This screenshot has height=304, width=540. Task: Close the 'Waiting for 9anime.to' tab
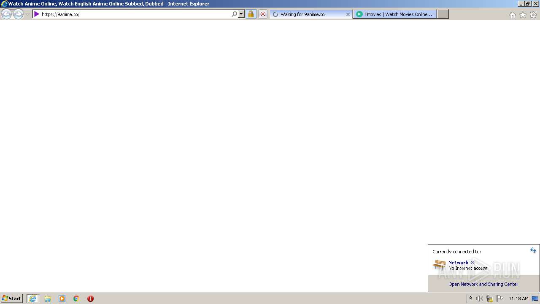click(348, 14)
